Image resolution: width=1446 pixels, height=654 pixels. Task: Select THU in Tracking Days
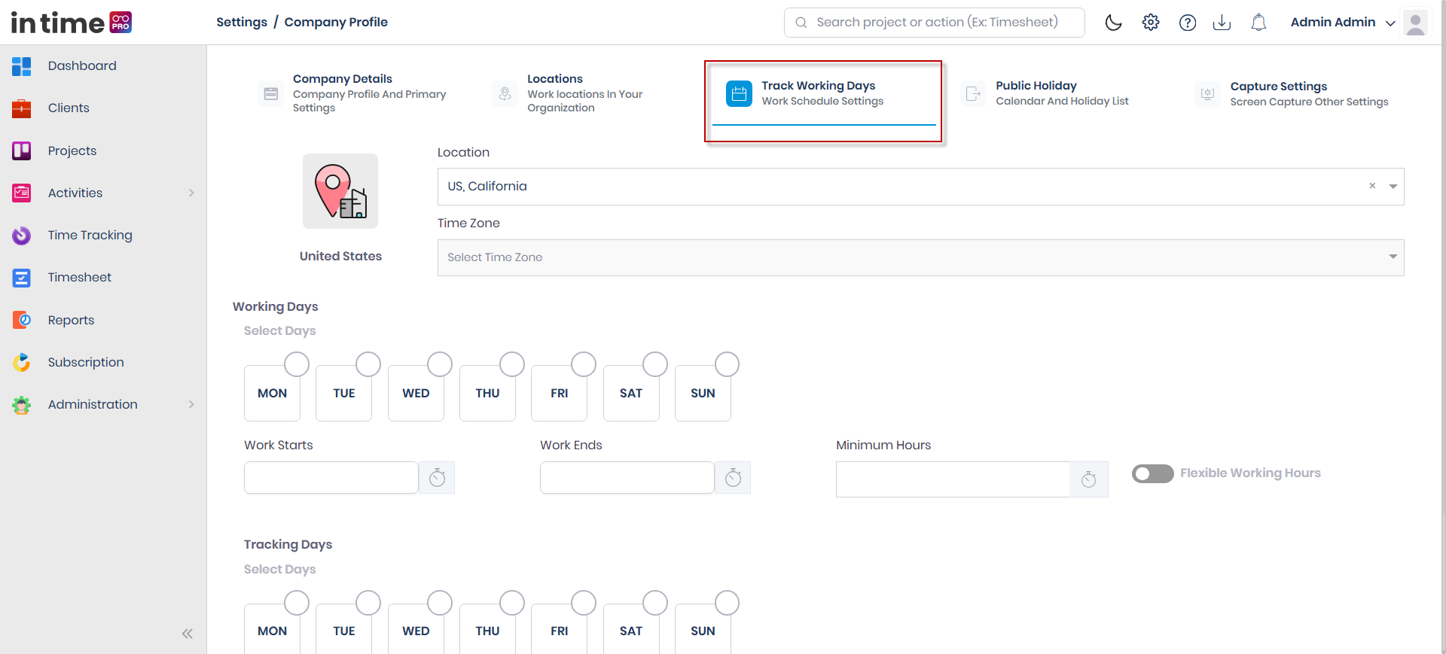click(488, 631)
